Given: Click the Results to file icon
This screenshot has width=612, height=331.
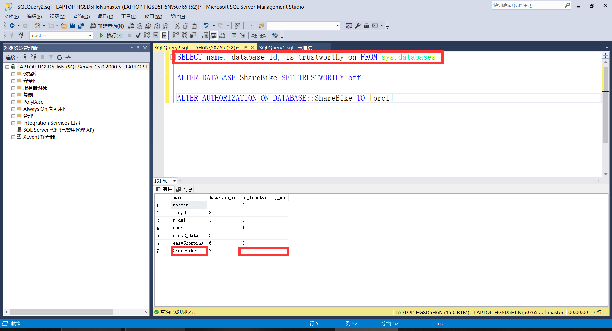Looking at the screenshot, I should 222,35.
